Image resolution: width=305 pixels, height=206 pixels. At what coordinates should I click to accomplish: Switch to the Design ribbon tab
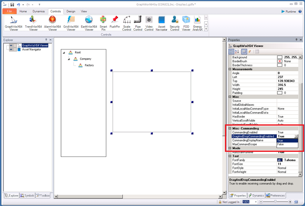click(71, 11)
